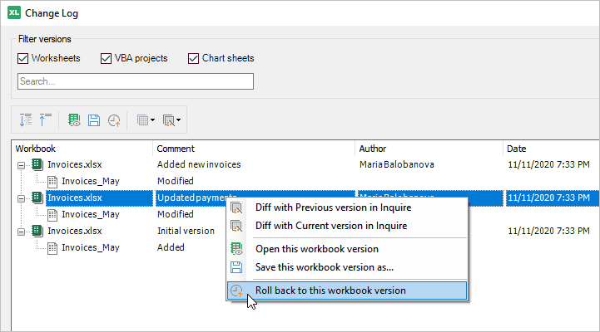Toggle the VBA projects checkbox
This screenshot has width=600, height=332.
tap(106, 58)
